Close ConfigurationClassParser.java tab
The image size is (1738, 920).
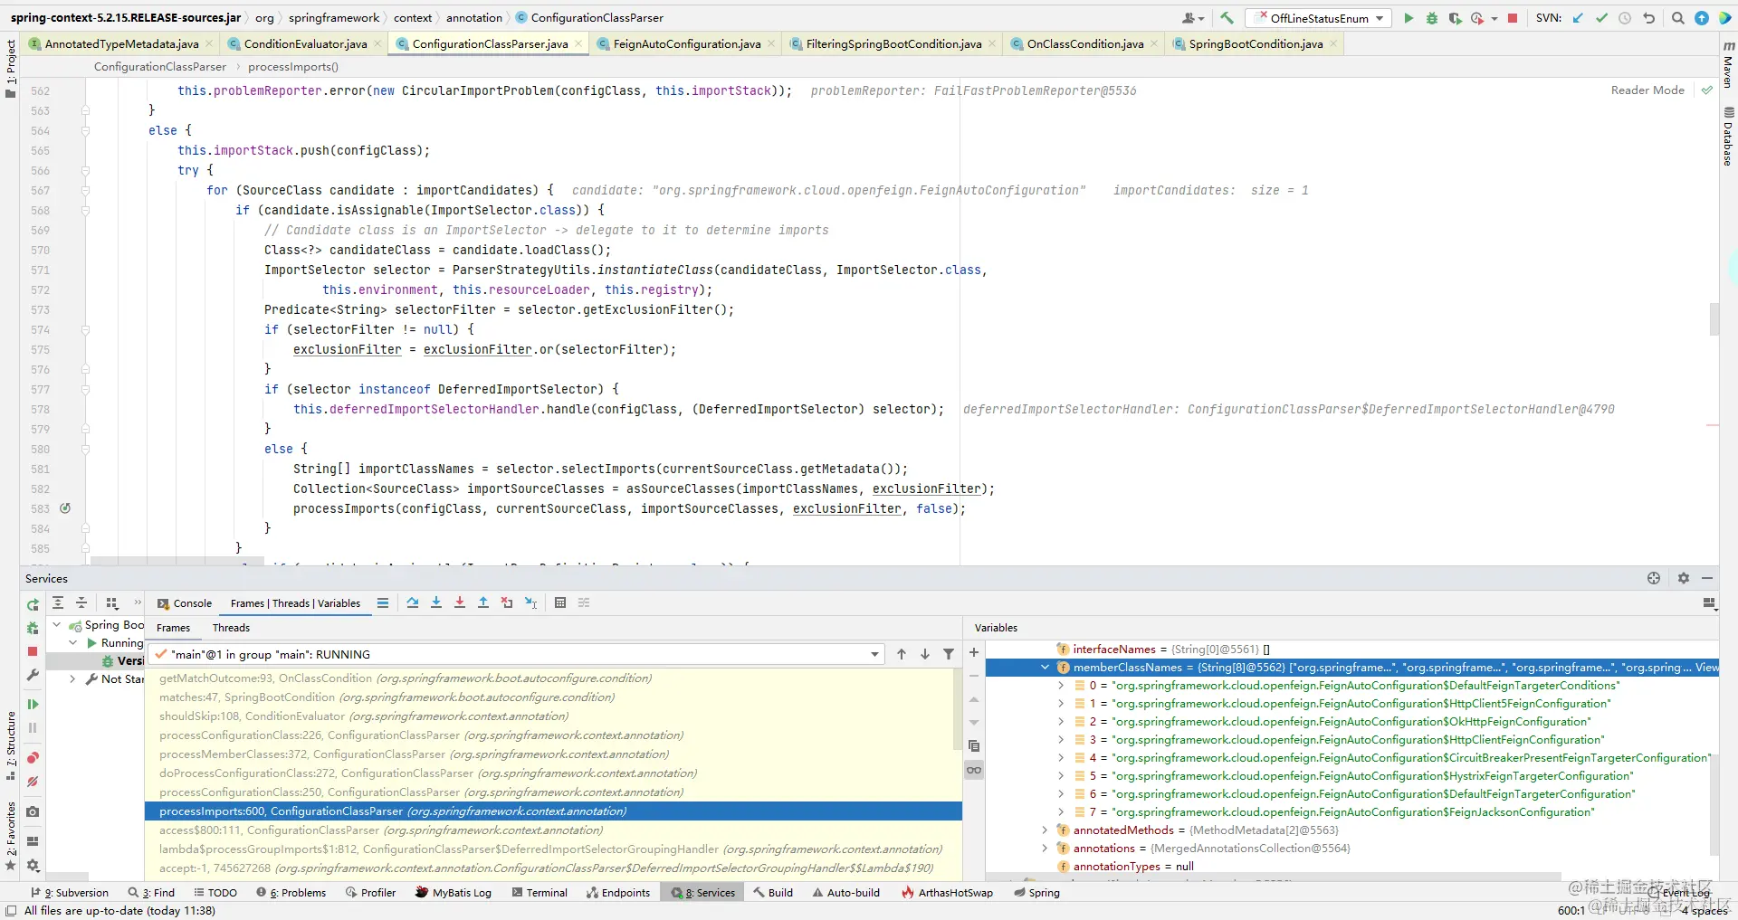click(578, 43)
